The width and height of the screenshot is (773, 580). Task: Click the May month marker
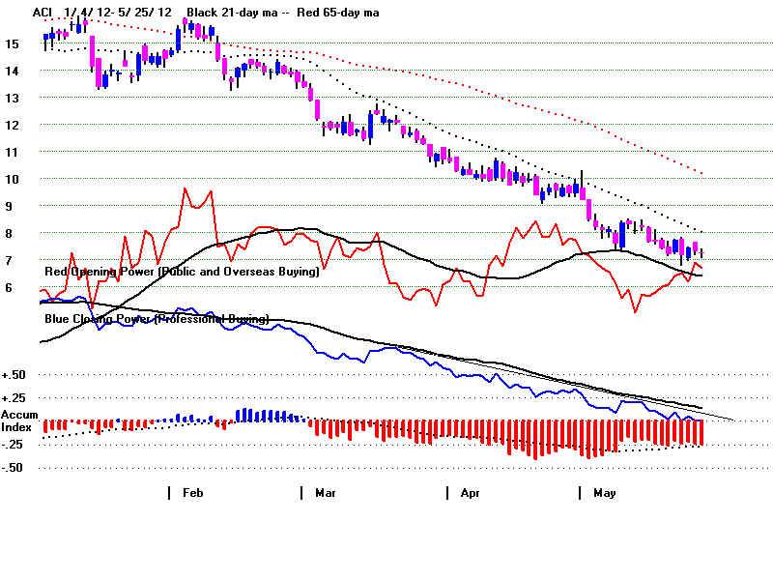[605, 493]
